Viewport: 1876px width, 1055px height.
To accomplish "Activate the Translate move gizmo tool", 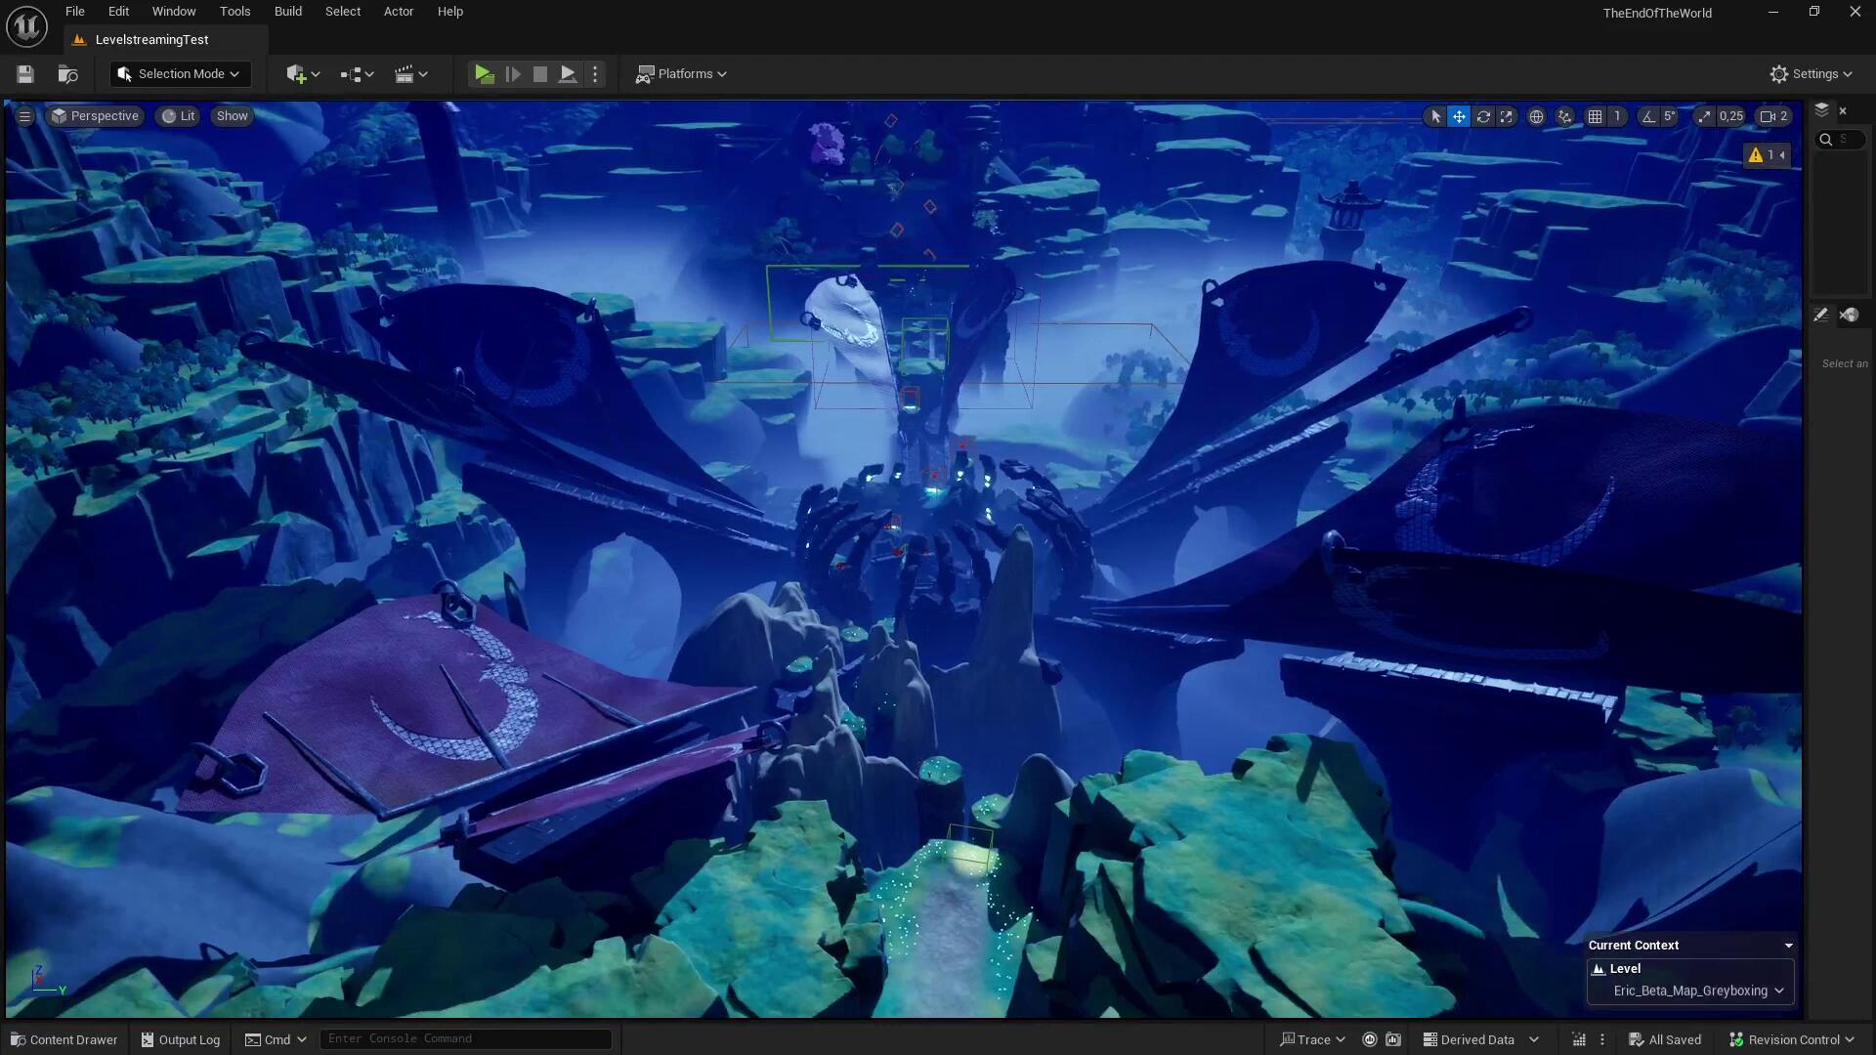I will [x=1459, y=116].
